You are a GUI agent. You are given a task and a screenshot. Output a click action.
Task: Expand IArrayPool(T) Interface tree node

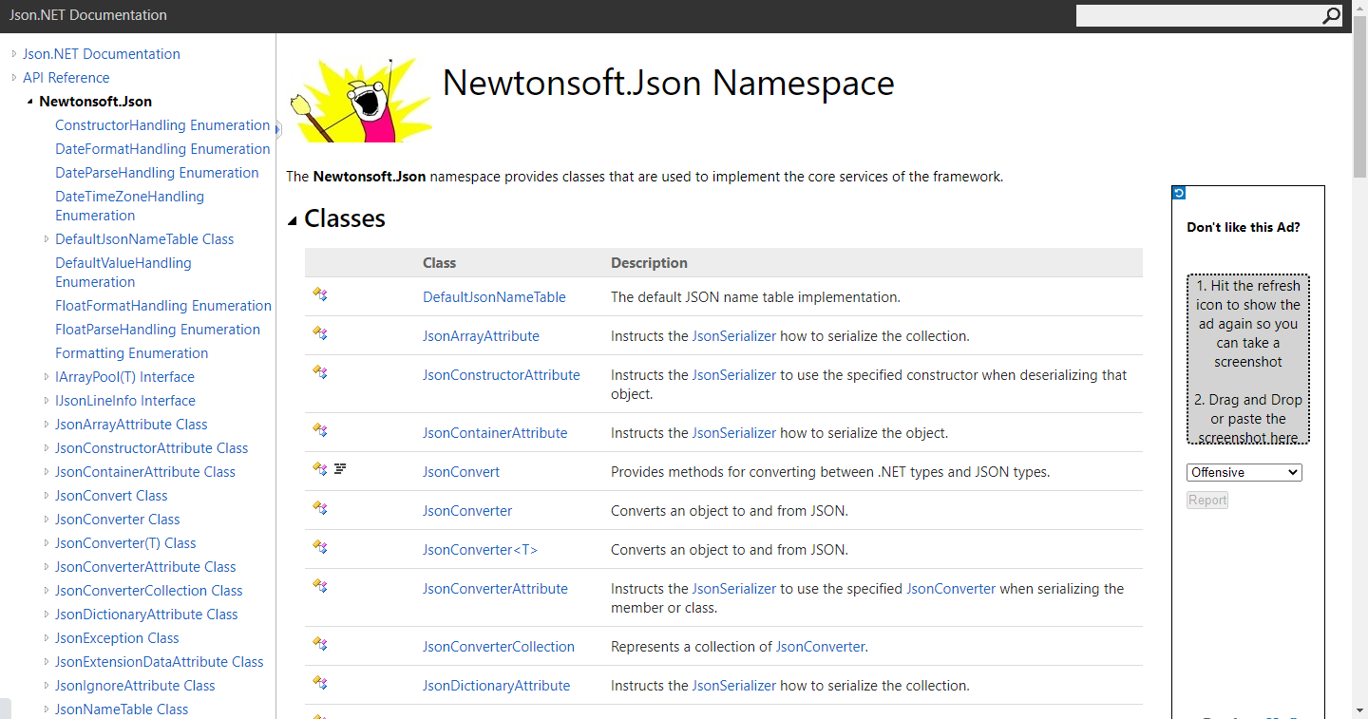(x=47, y=377)
